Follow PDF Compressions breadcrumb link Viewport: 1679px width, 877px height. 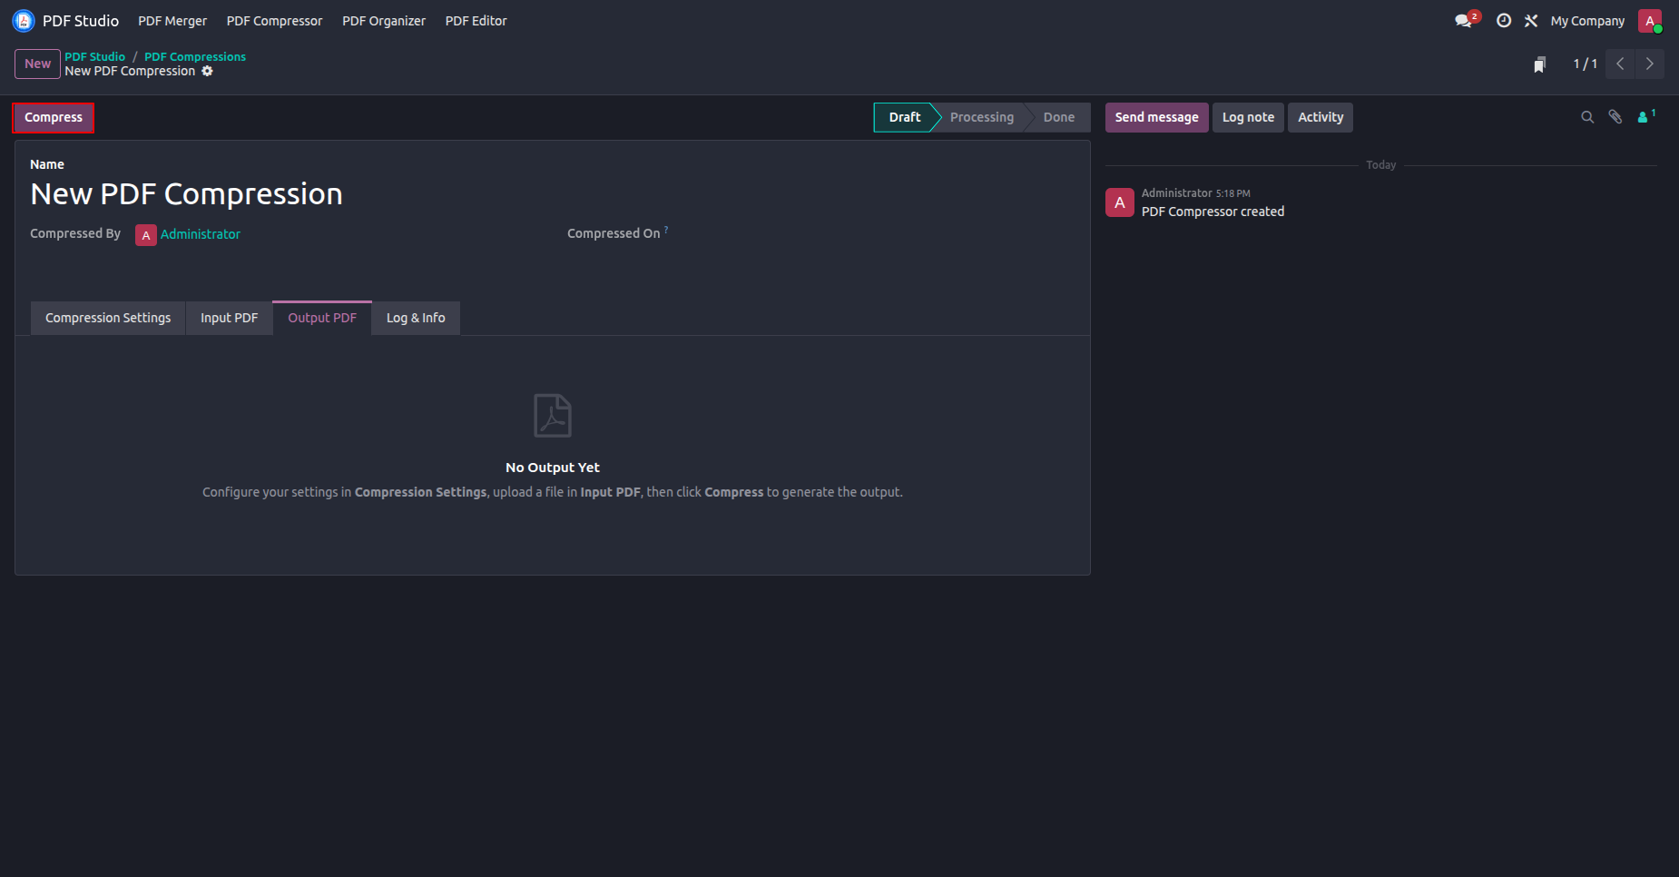(195, 56)
